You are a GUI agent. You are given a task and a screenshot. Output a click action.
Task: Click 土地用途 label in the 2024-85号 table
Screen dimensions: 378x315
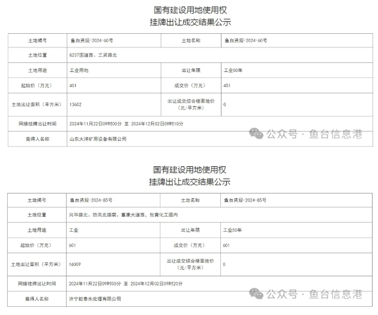[x=37, y=230]
